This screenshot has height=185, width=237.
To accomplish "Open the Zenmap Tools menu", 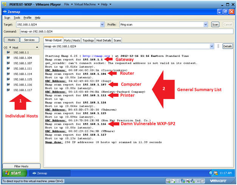I will point(17,18).
